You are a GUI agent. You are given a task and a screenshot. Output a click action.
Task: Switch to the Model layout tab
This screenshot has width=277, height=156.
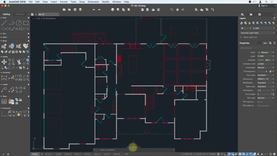coord(35,154)
